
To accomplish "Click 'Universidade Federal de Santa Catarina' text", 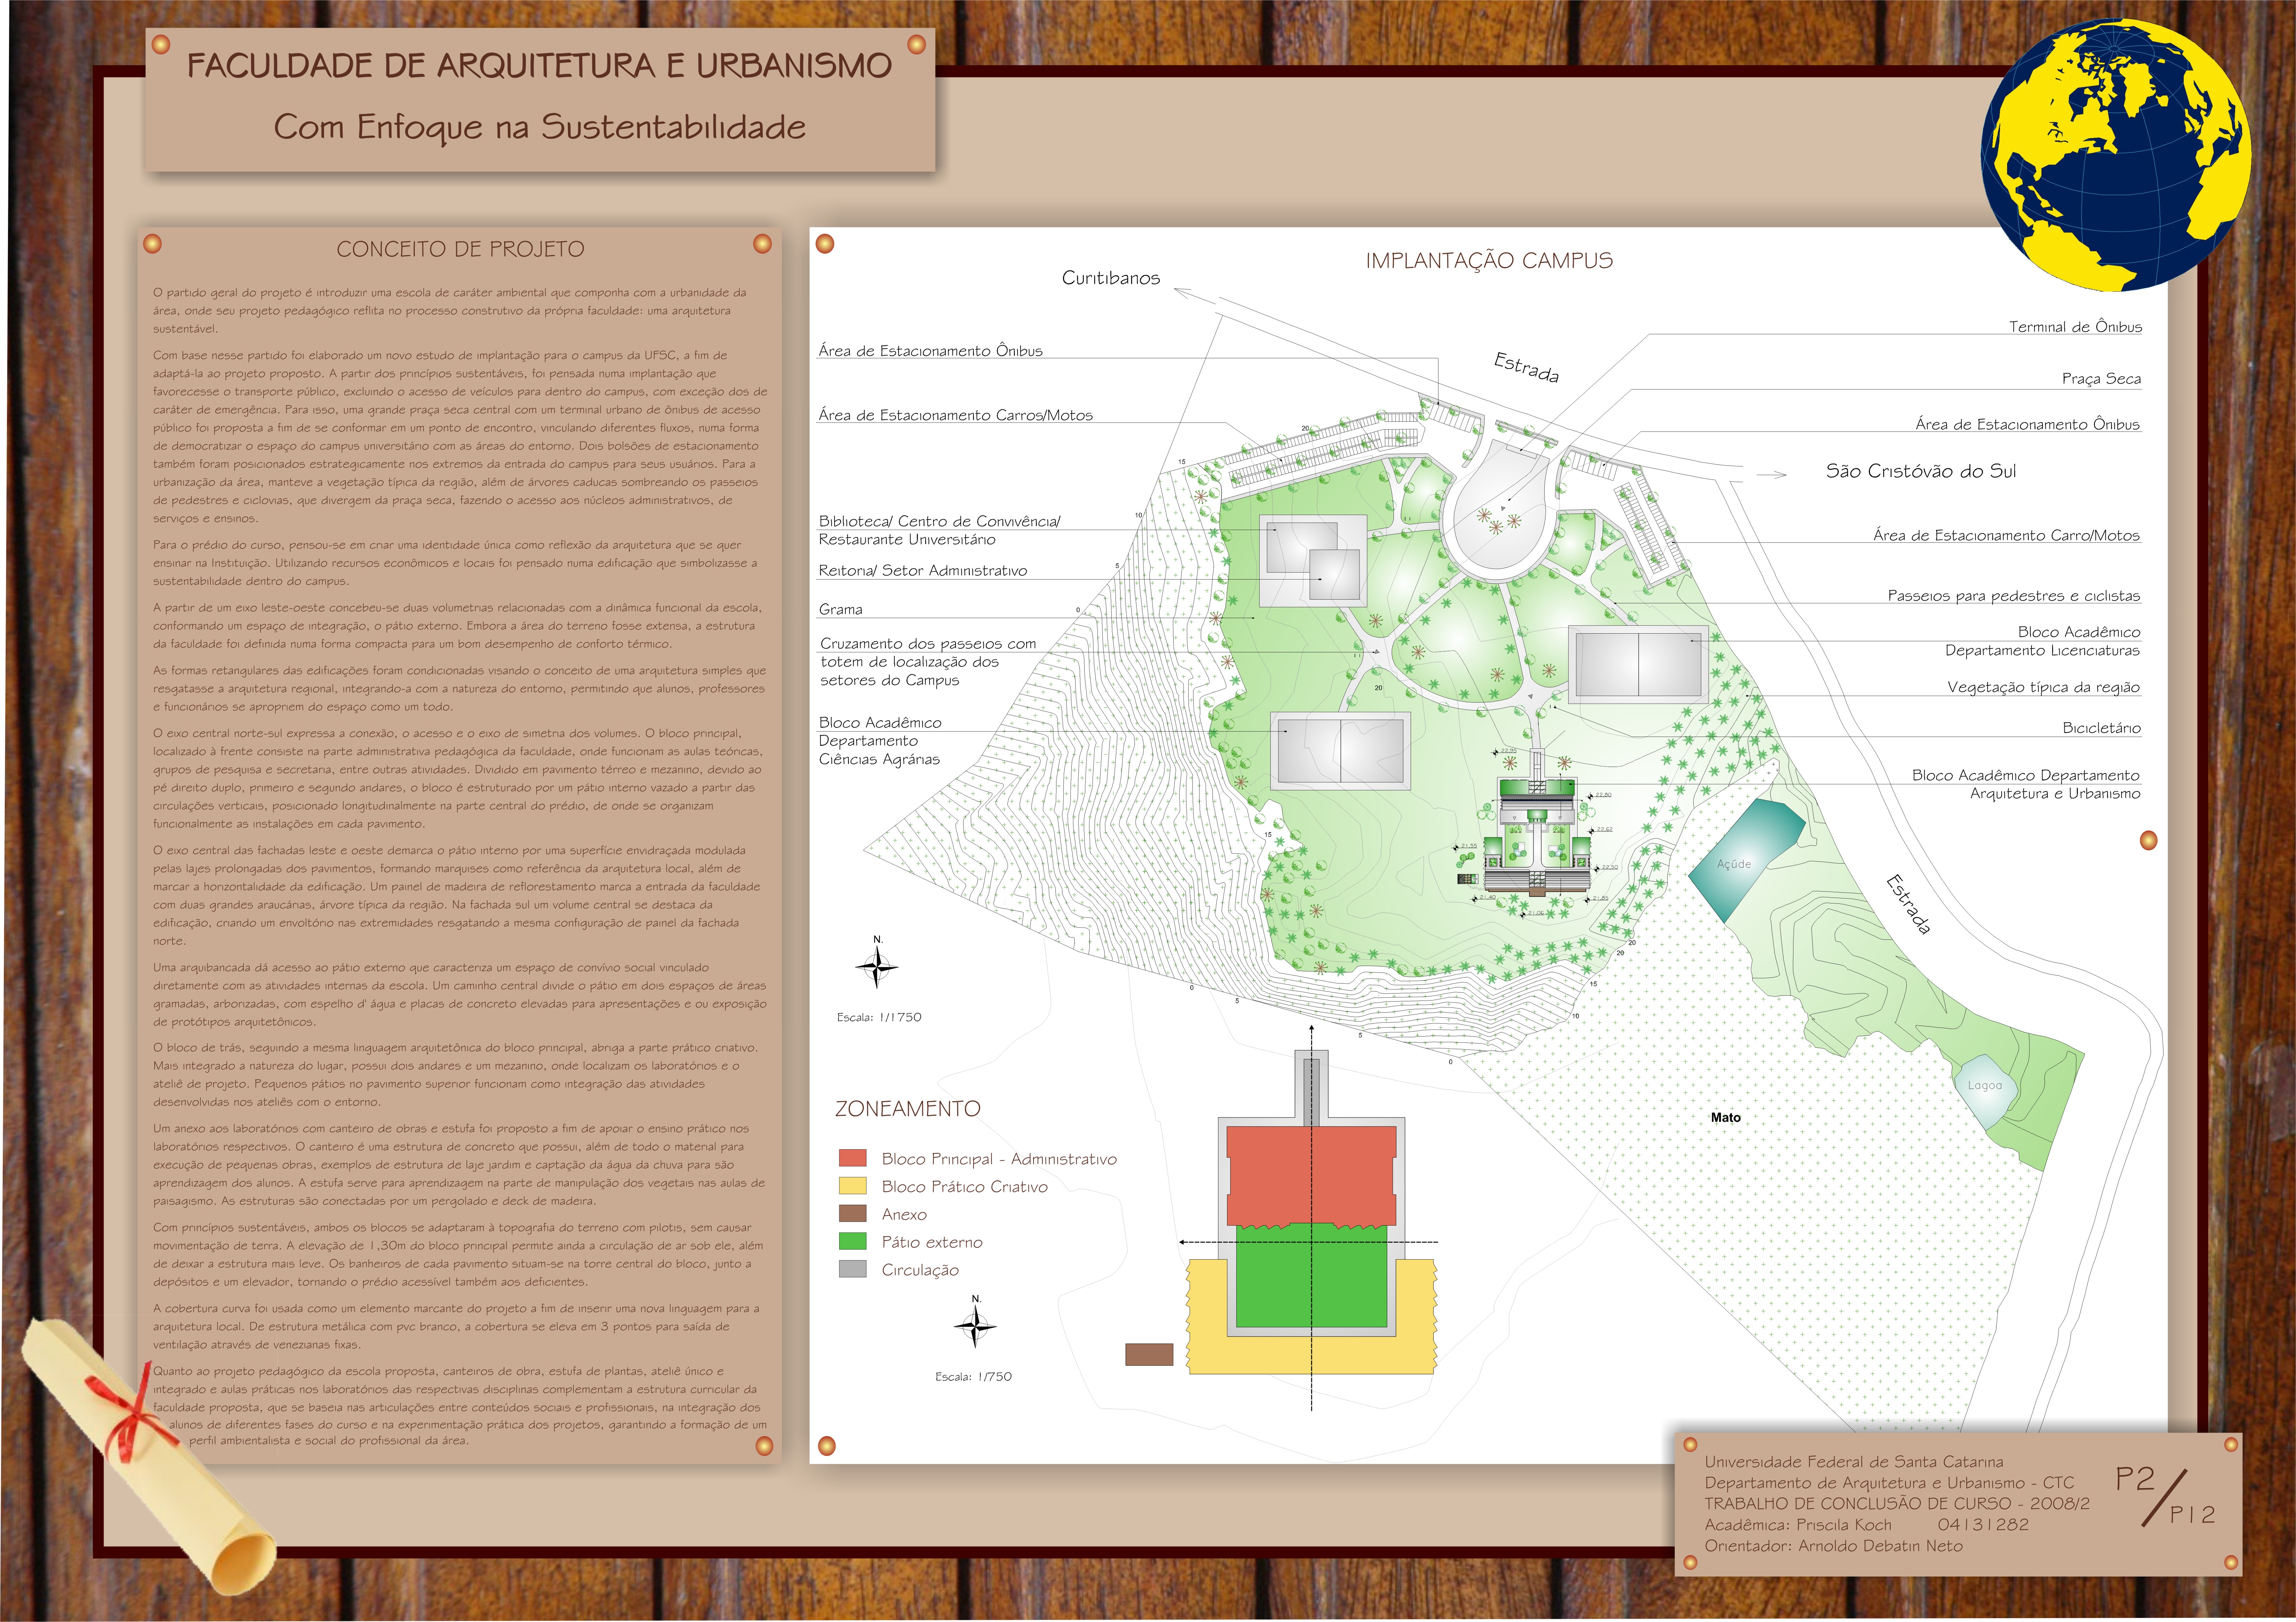I will 1854,1462.
